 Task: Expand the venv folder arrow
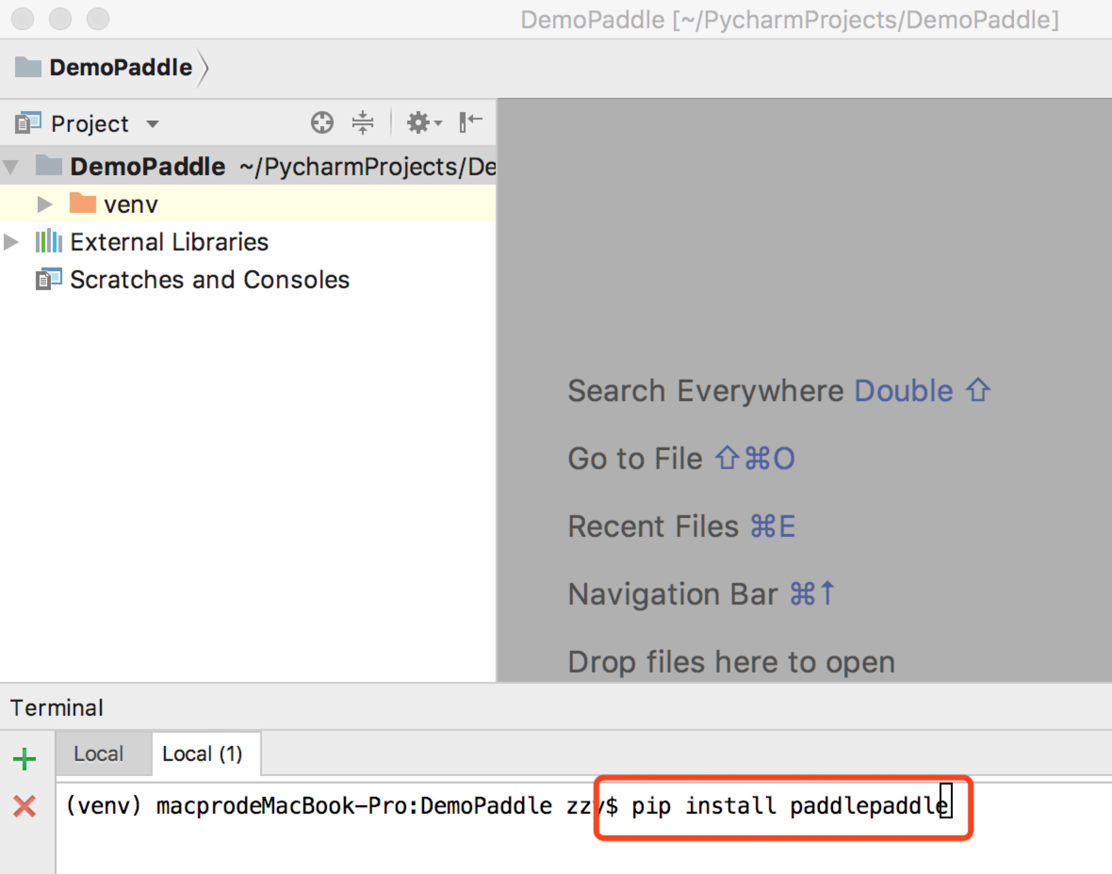45,205
